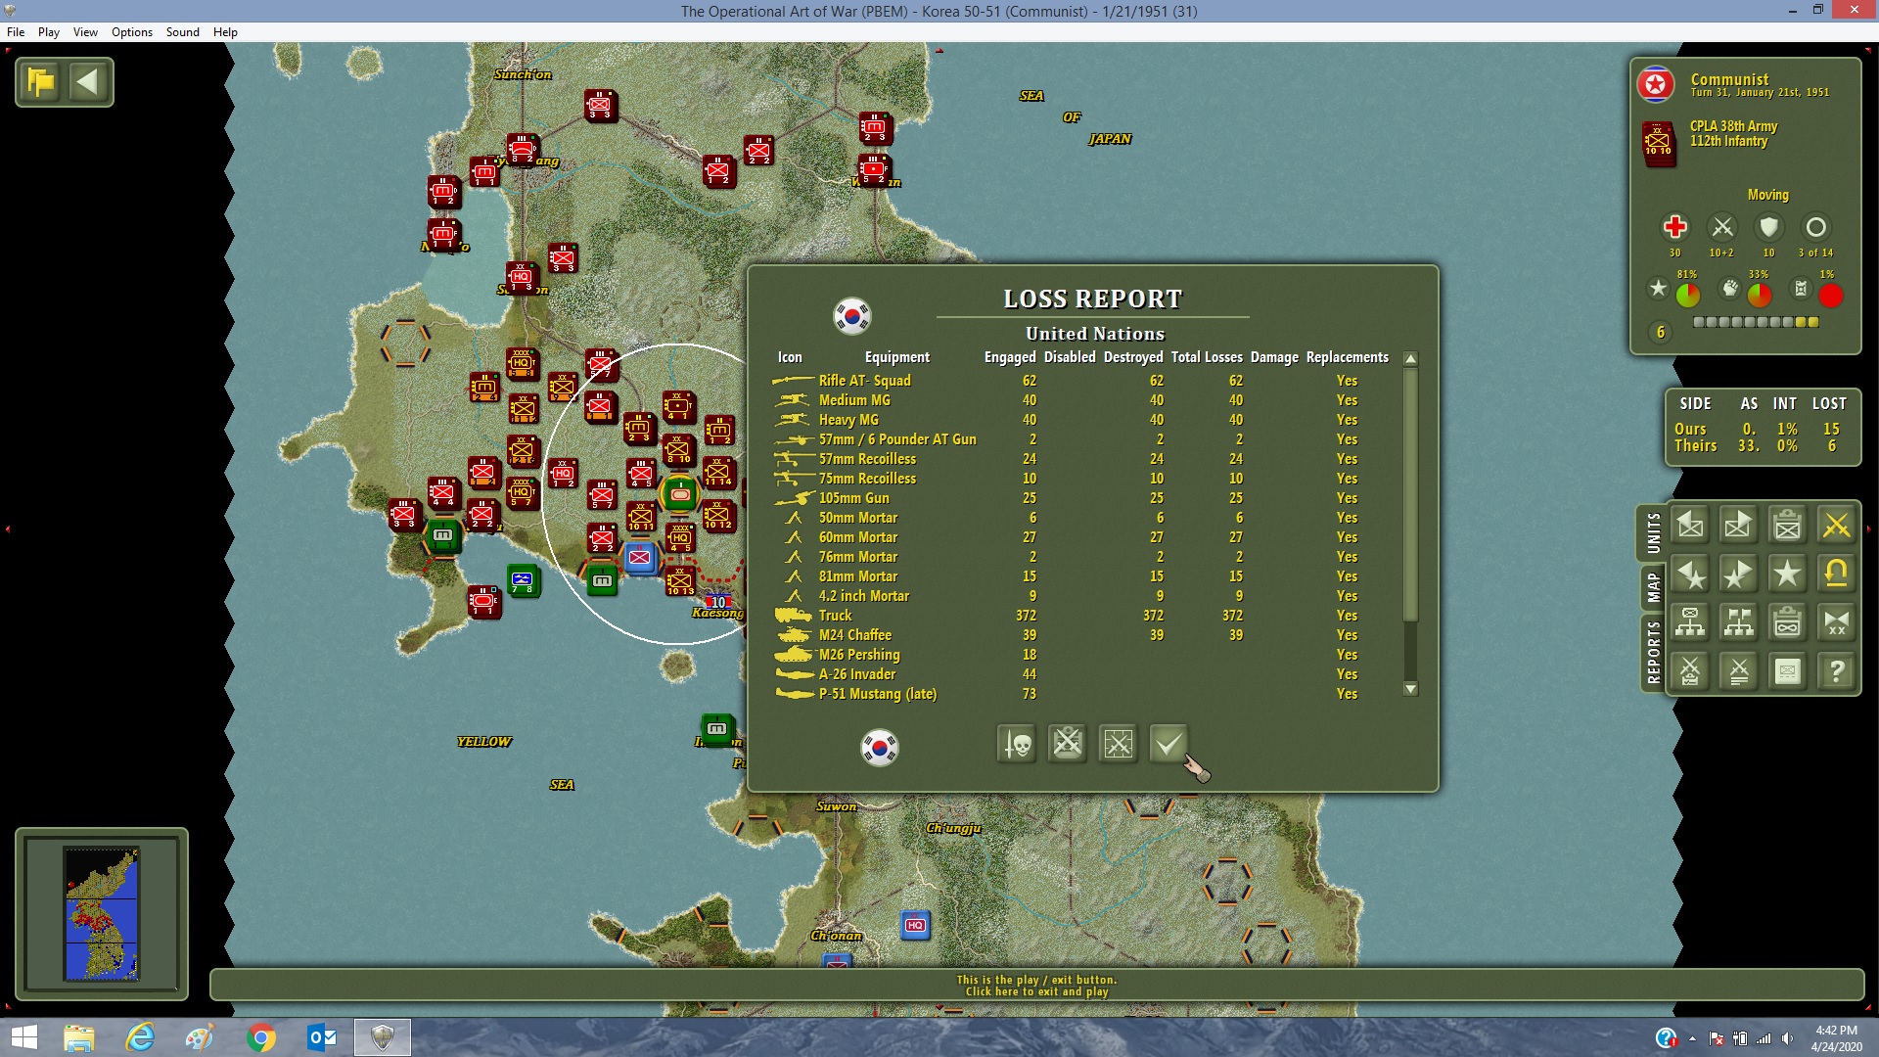Click the yellow crossed swords attack icon
The height and width of the screenshot is (1057, 1879).
[x=1836, y=526]
